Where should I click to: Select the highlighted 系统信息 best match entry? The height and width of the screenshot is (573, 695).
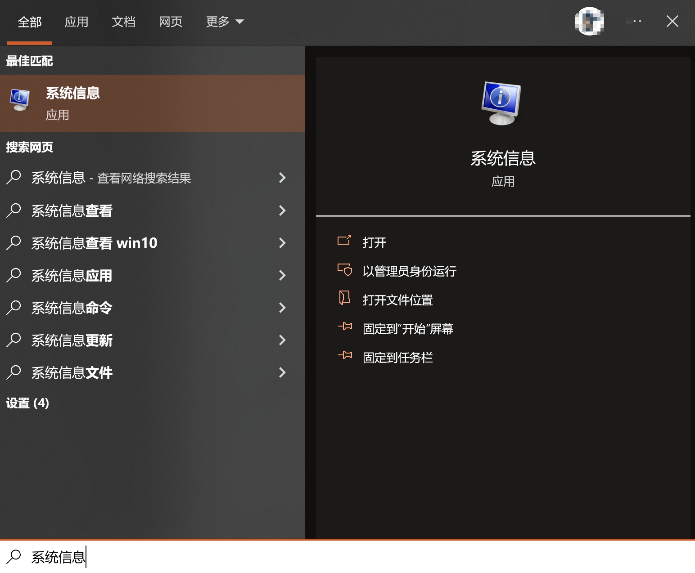click(x=153, y=103)
